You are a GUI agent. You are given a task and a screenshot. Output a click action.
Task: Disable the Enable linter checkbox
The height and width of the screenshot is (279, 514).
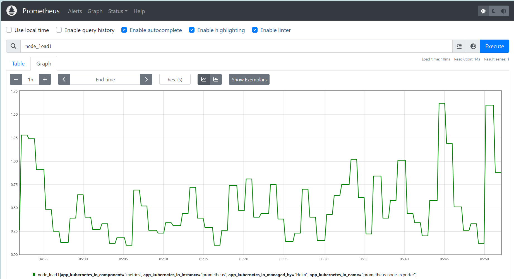point(255,30)
